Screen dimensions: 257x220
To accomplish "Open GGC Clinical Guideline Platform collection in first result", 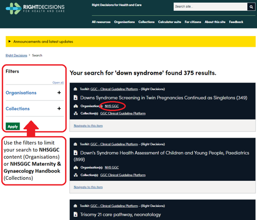I will pos(123,113).
